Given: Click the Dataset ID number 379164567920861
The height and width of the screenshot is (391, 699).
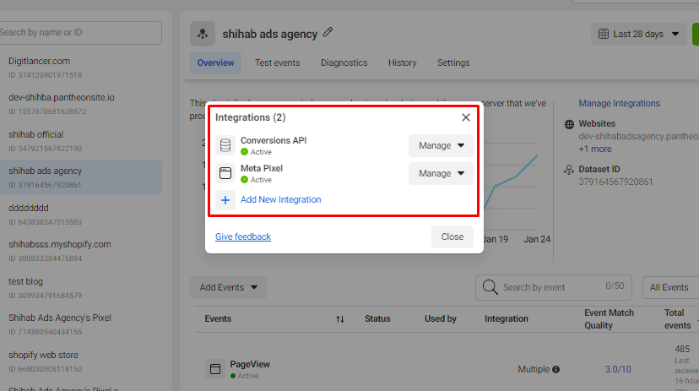Looking at the screenshot, I should (x=615, y=182).
